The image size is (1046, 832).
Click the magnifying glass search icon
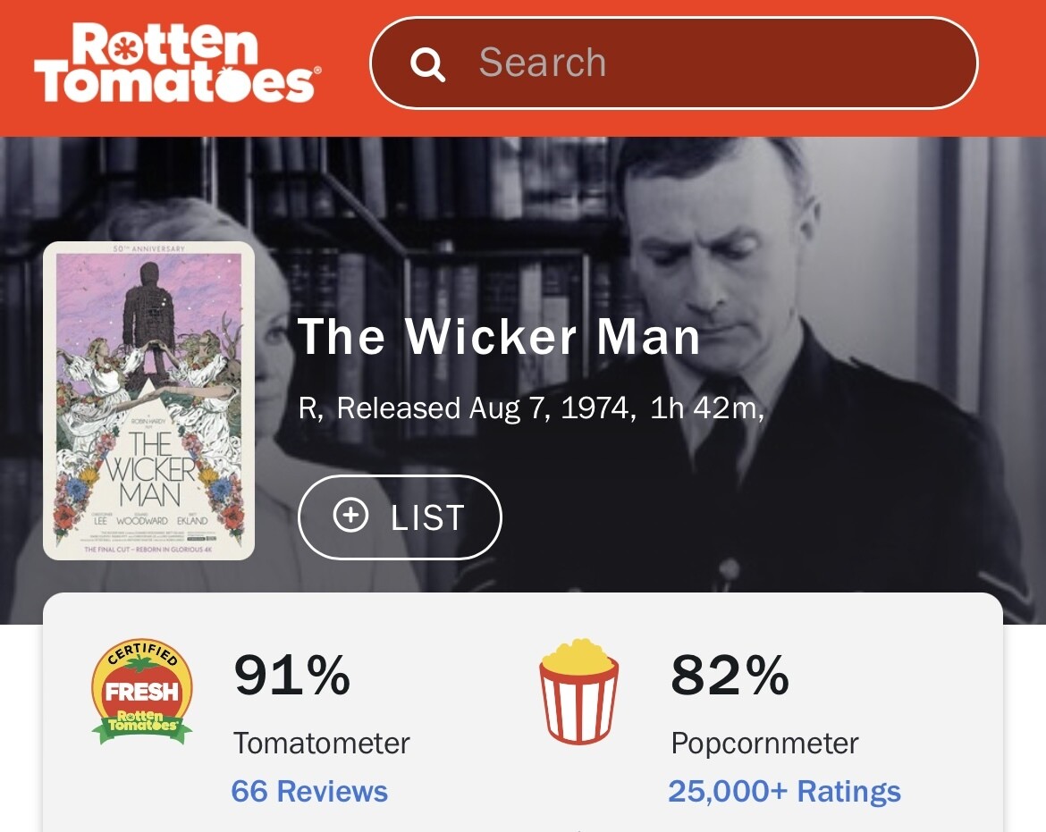[427, 64]
